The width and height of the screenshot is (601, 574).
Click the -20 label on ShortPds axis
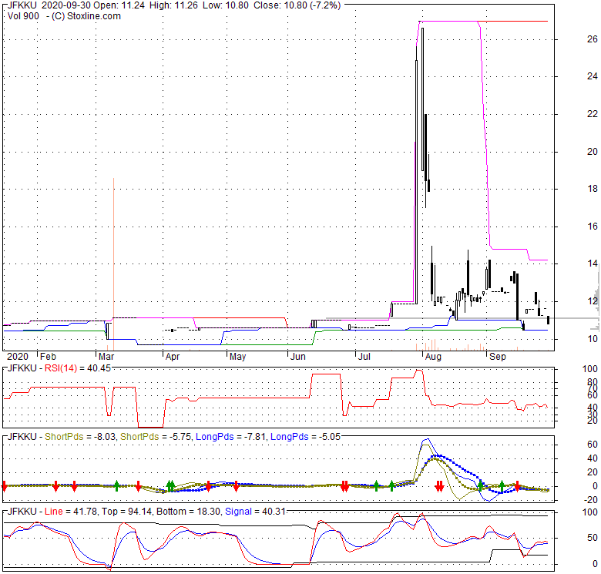click(x=591, y=500)
